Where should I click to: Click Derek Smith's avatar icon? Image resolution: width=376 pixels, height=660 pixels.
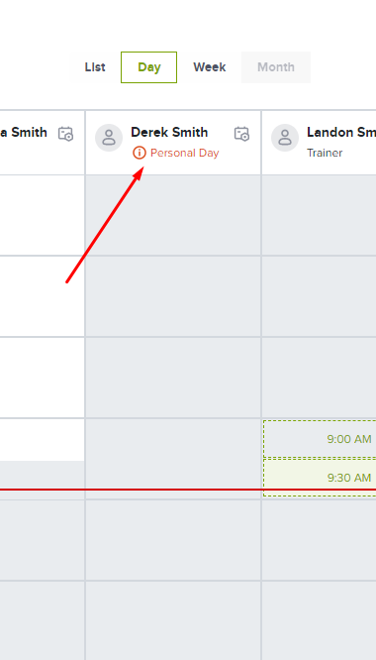[x=109, y=137]
